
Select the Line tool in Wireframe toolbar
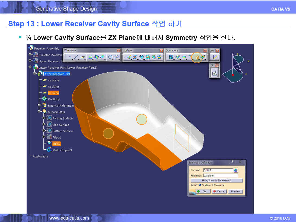click(x=76, y=57)
